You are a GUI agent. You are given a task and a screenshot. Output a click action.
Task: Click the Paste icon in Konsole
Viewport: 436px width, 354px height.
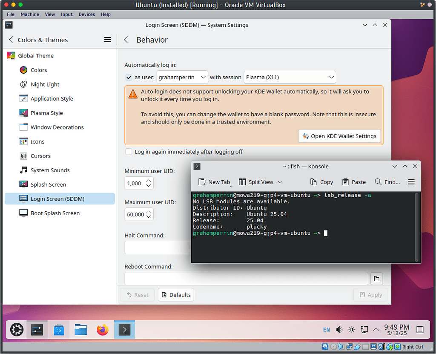(354, 182)
